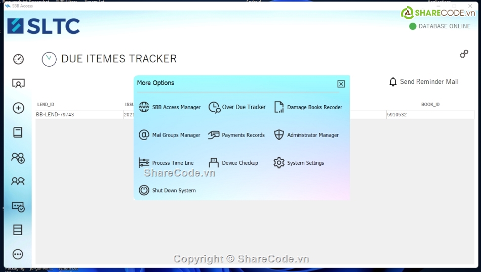Viewport: 481px width, 272px height.
Task: Open the members group sidebar icon
Action: pyautogui.click(x=18, y=181)
